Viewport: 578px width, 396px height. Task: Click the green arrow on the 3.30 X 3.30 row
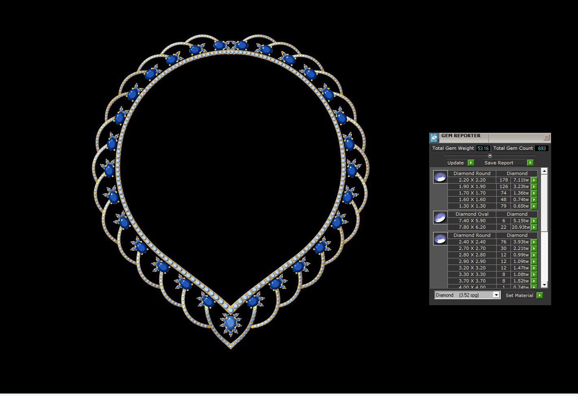(534, 274)
